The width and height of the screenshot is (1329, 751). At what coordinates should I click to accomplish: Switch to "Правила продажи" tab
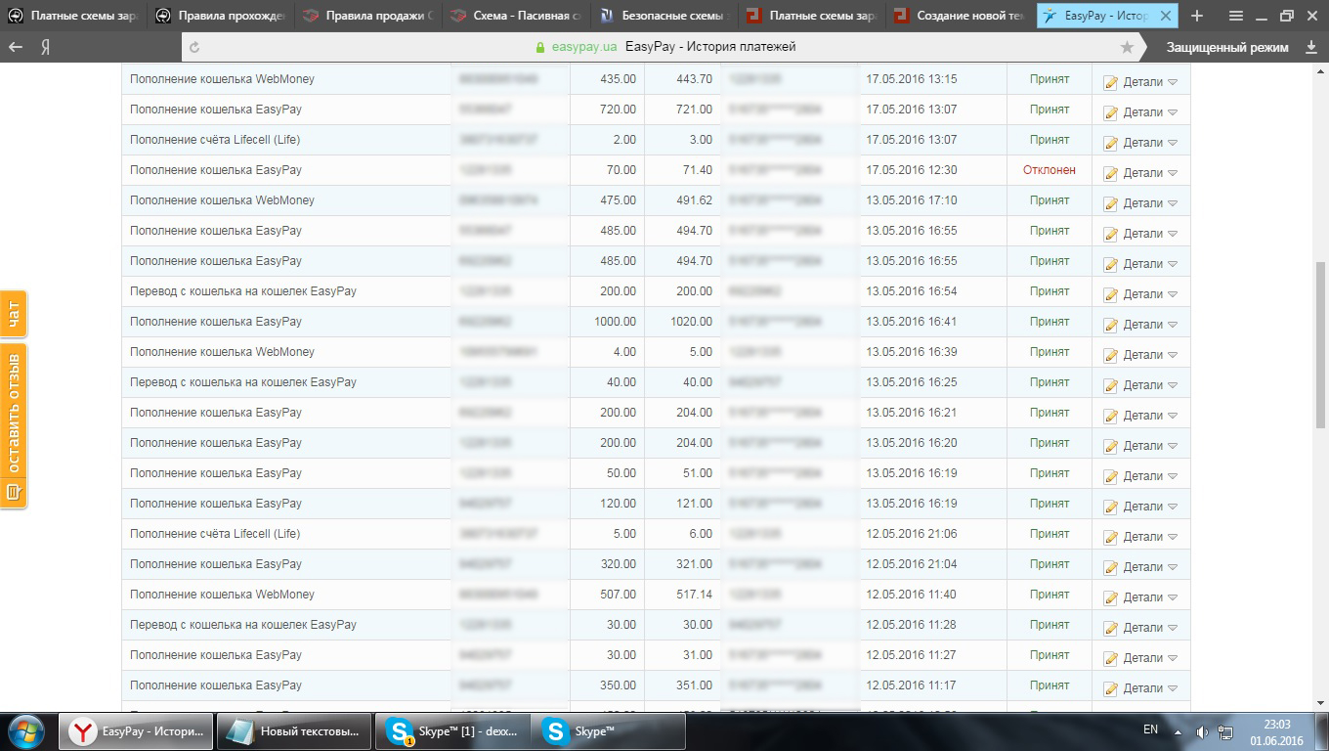tap(367, 16)
